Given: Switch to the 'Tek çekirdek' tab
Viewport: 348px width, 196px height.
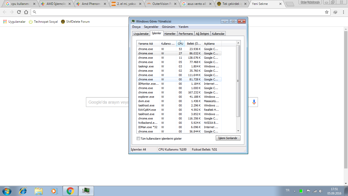Looking at the screenshot, I should coord(233,4).
